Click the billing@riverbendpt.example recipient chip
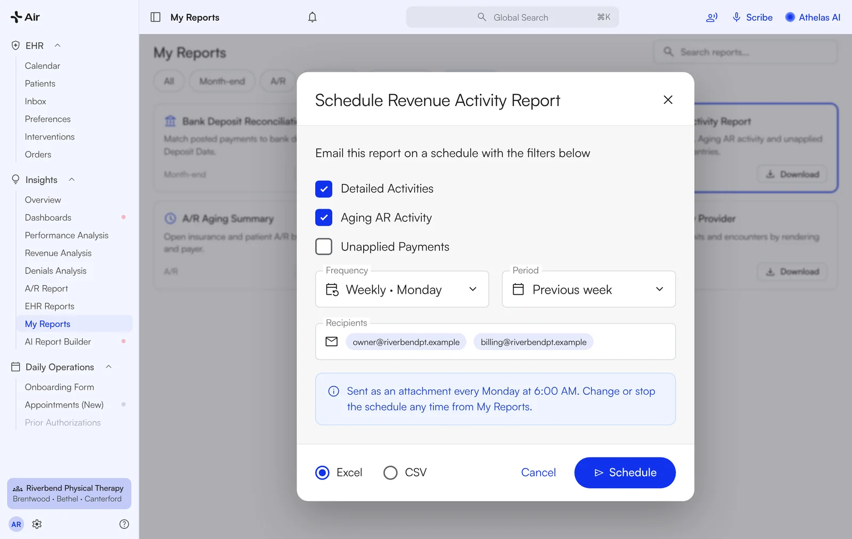The width and height of the screenshot is (852, 539). [534, 342]
